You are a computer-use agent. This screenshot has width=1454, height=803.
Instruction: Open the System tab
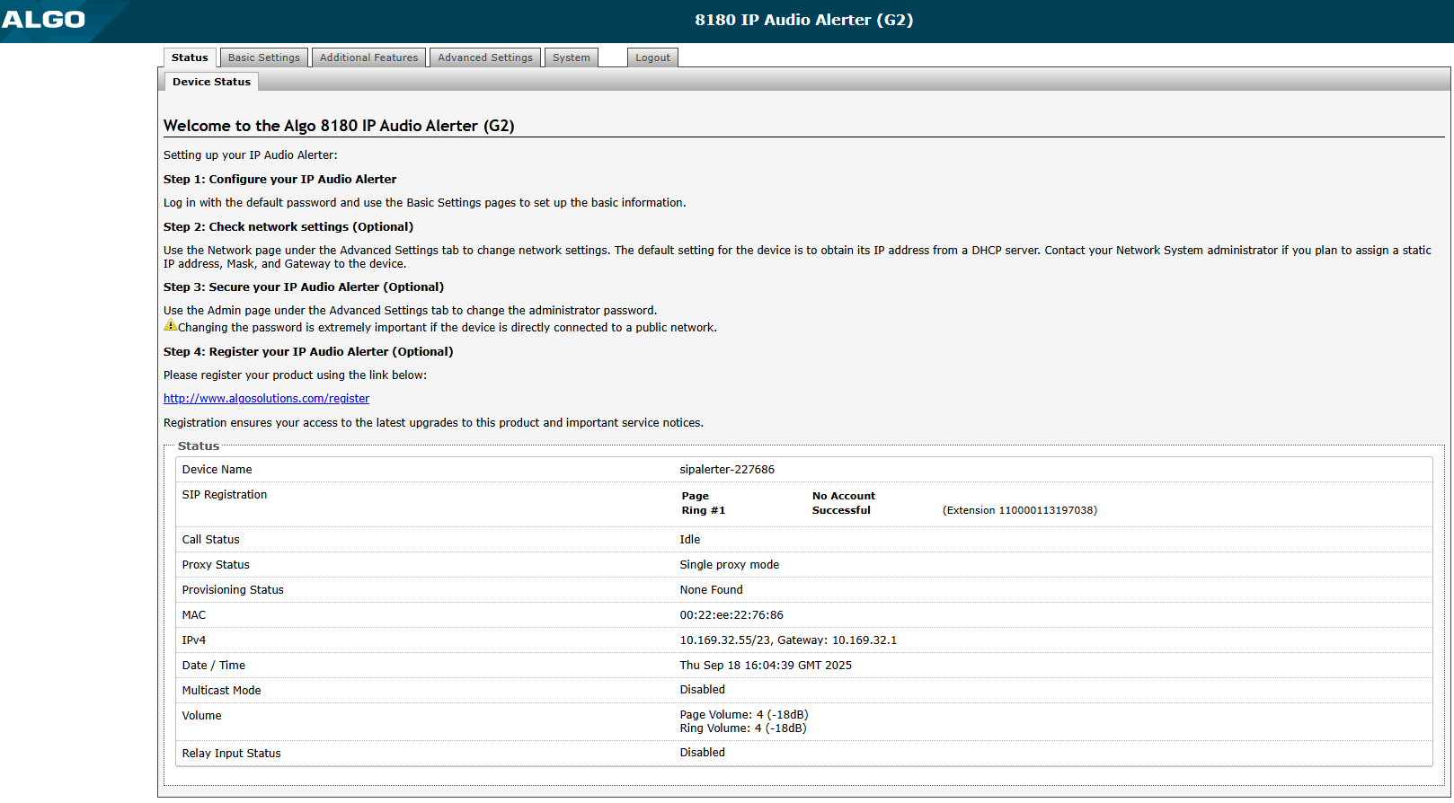[x=571, y=57]
